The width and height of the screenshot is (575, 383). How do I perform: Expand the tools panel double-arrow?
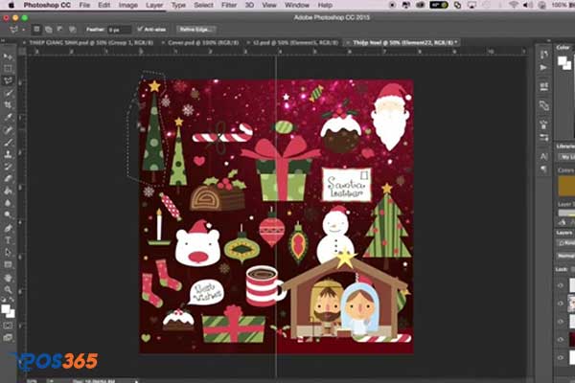(x=3, y=41)
